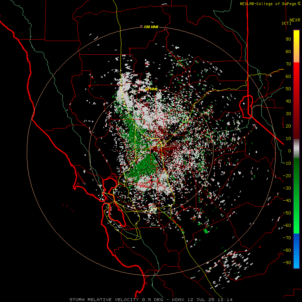Image resolution: width=302 pixels, height=302 pixels.
Task: Click the KT units label above color scale
Action: [x=287, y=23]
